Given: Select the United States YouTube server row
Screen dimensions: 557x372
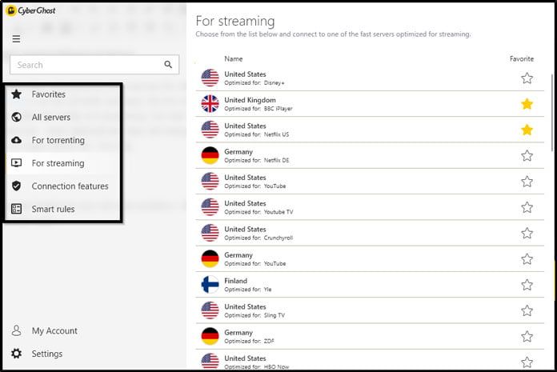Looking at the screenshot, I should point(370,182).
